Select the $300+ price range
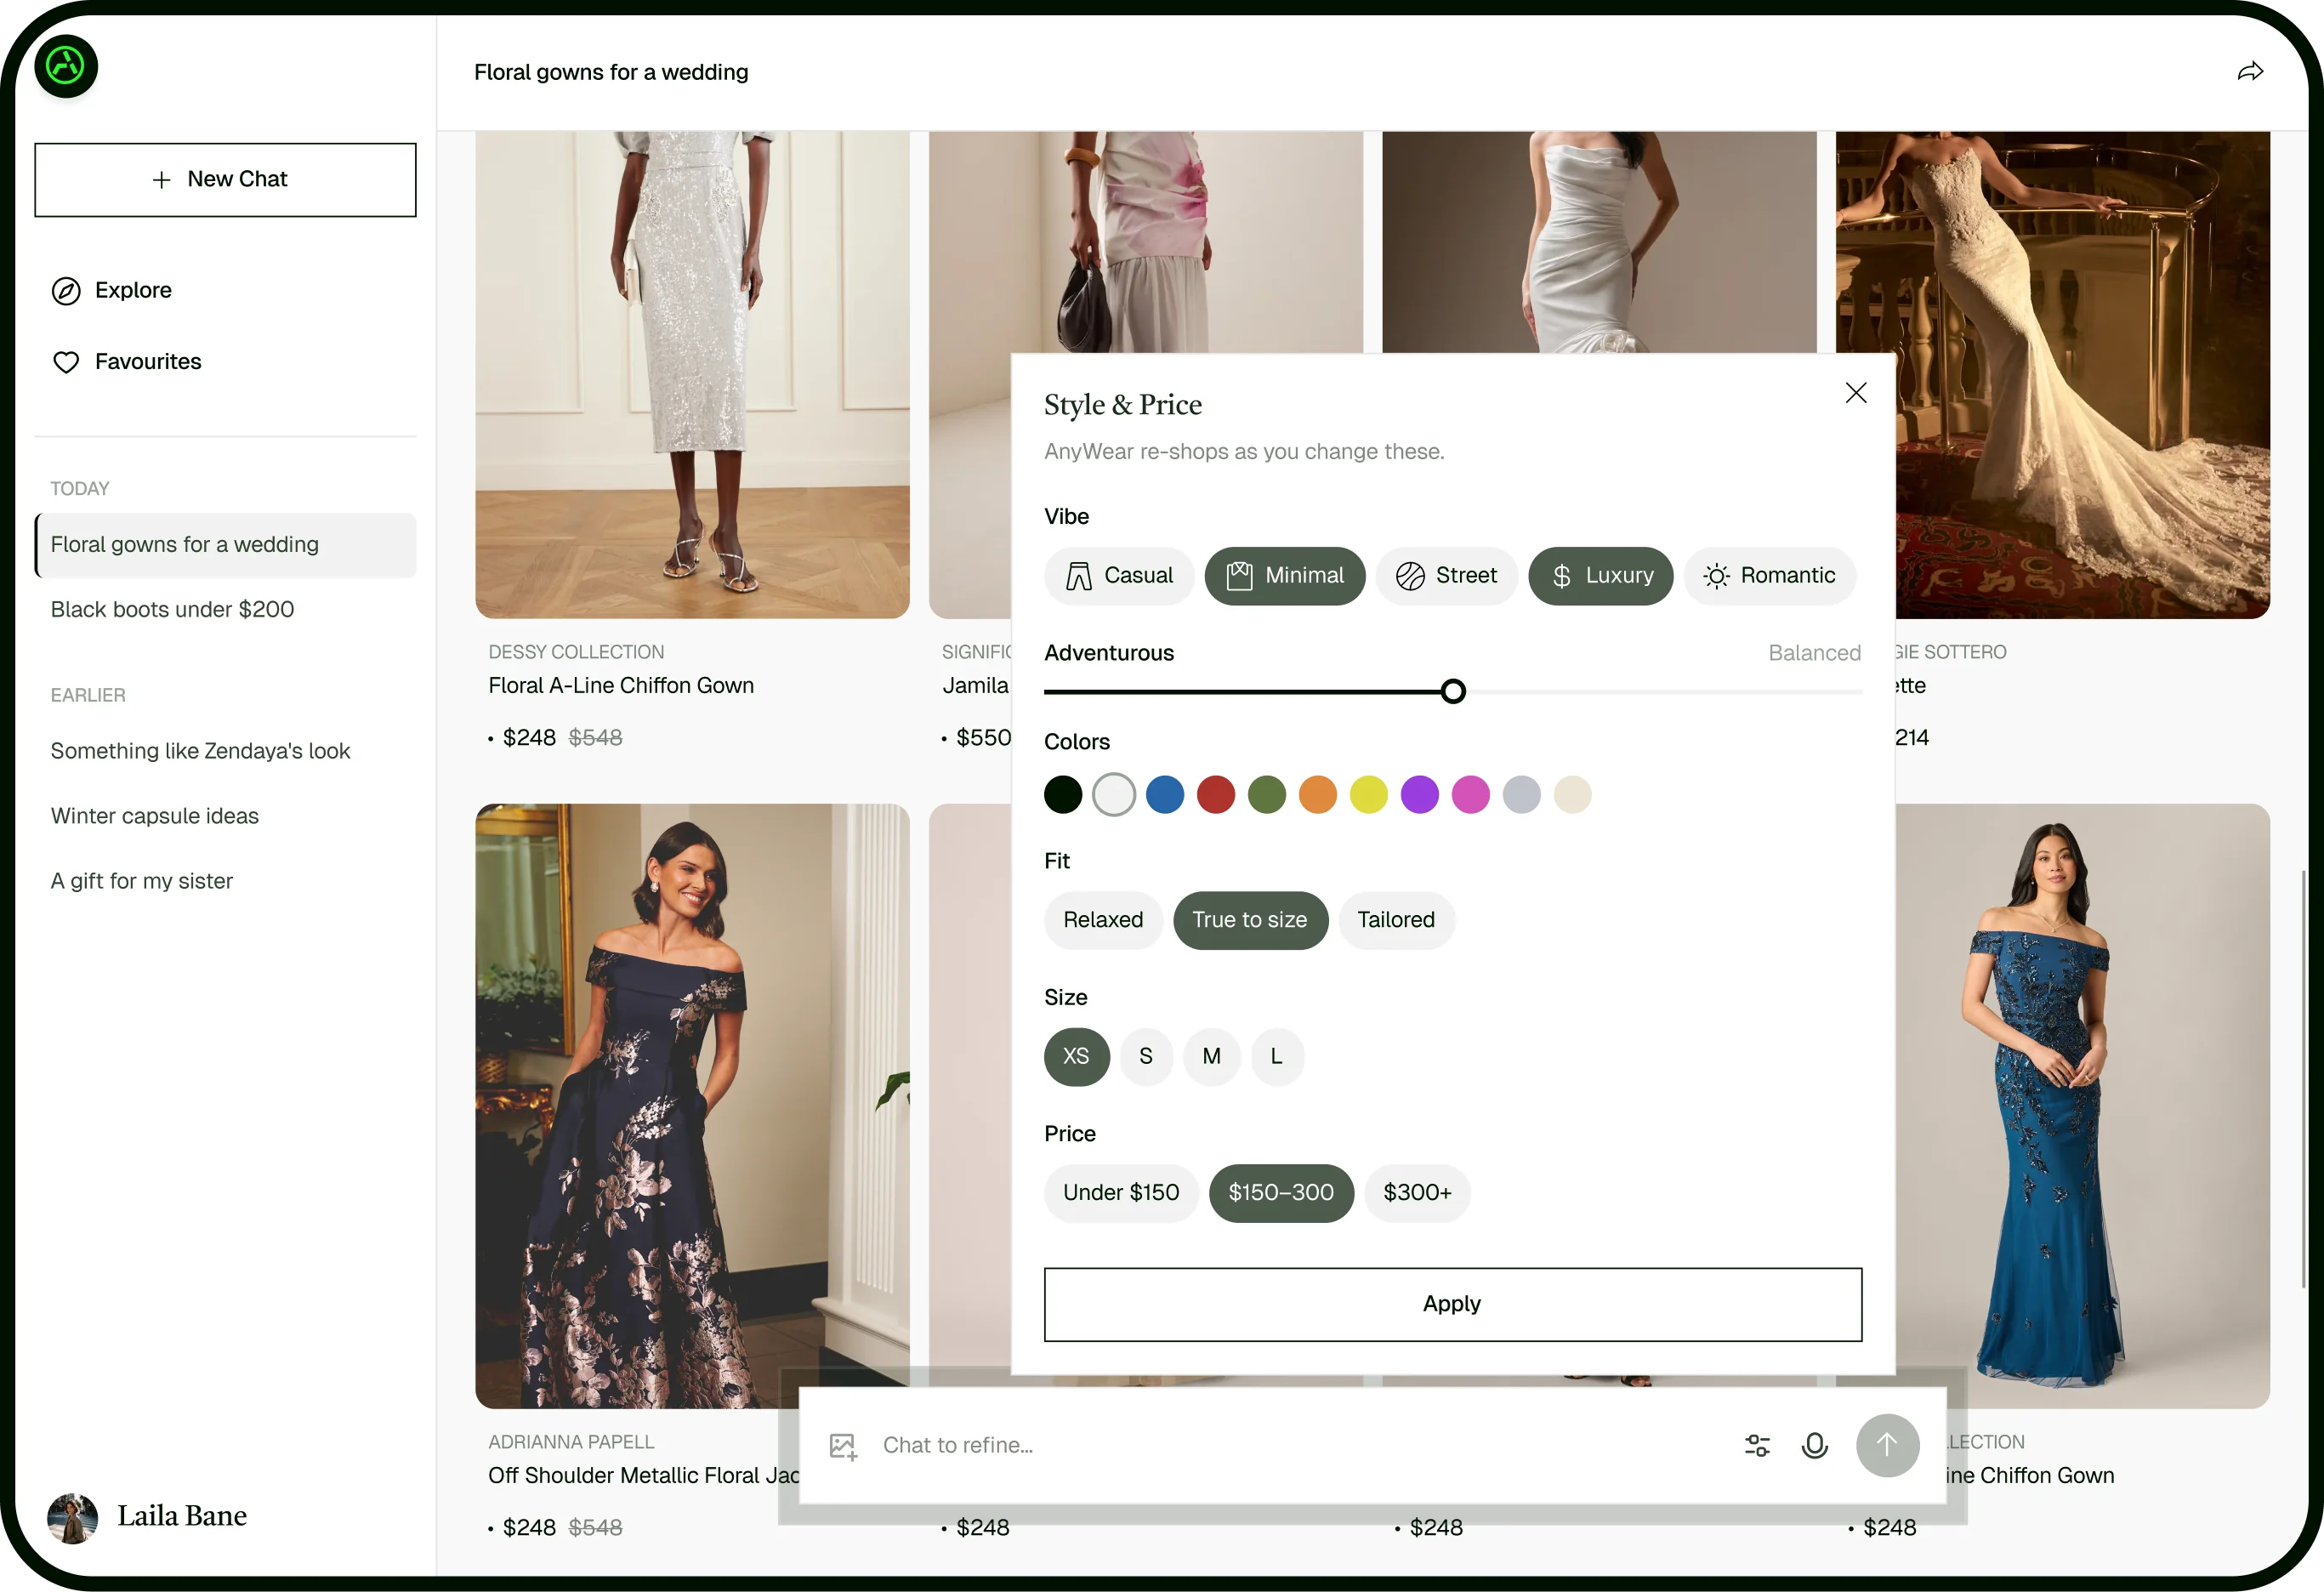The height and width of the screenshot is (1592, 2324). (1417, 1193)
